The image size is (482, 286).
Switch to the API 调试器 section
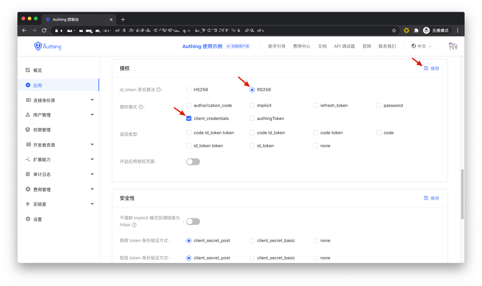pyautogui.click(x=344, y=46)
